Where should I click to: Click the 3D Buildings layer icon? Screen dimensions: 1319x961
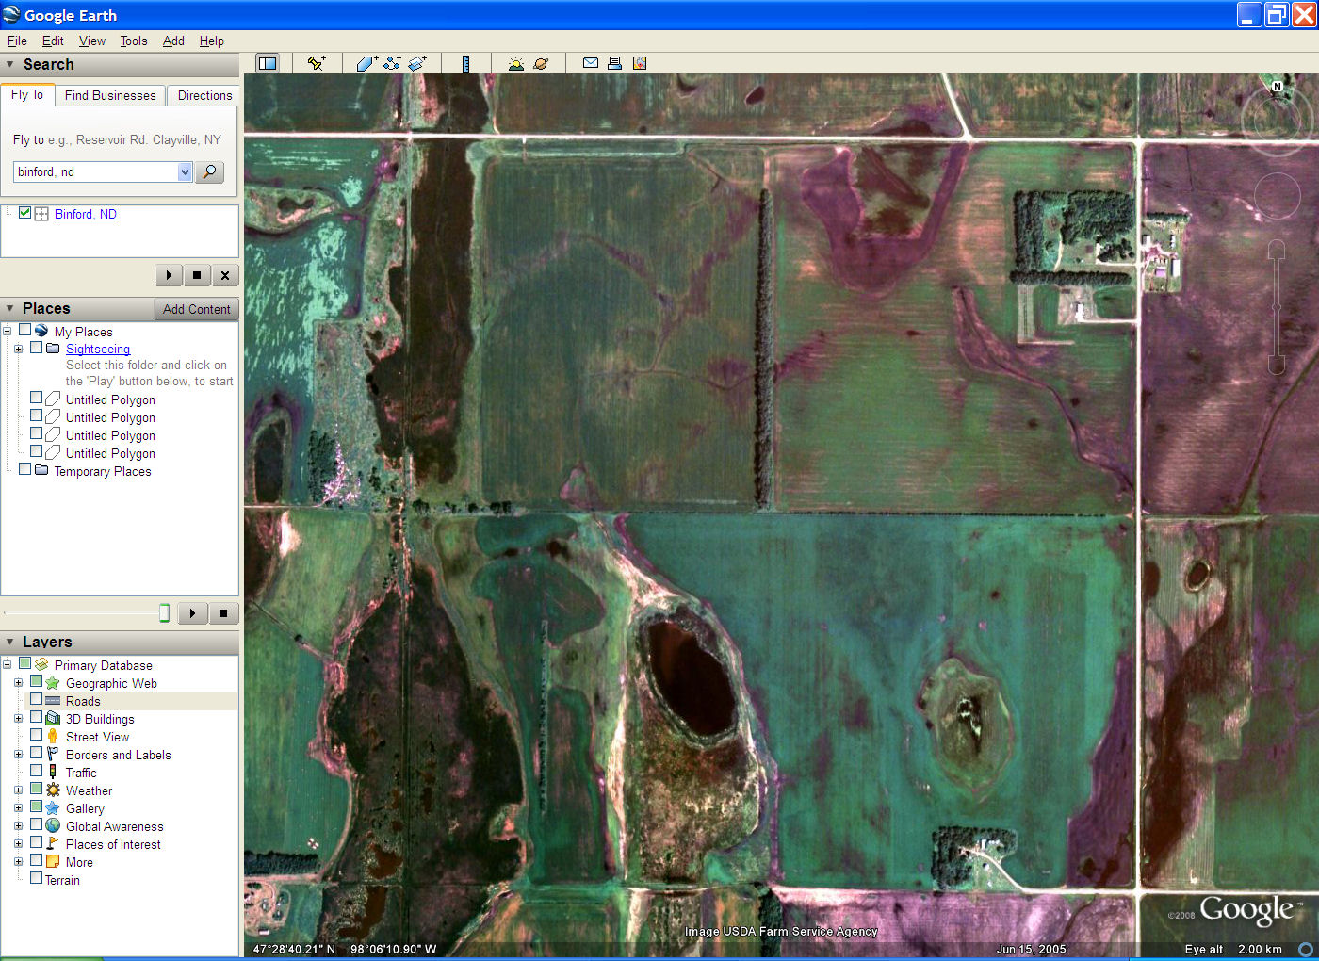[53, 718]
